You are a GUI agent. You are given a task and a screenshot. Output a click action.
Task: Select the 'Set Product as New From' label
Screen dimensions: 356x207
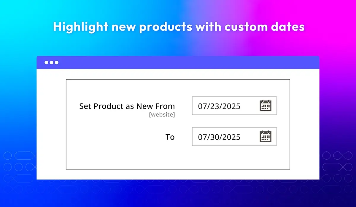(127, 106)
